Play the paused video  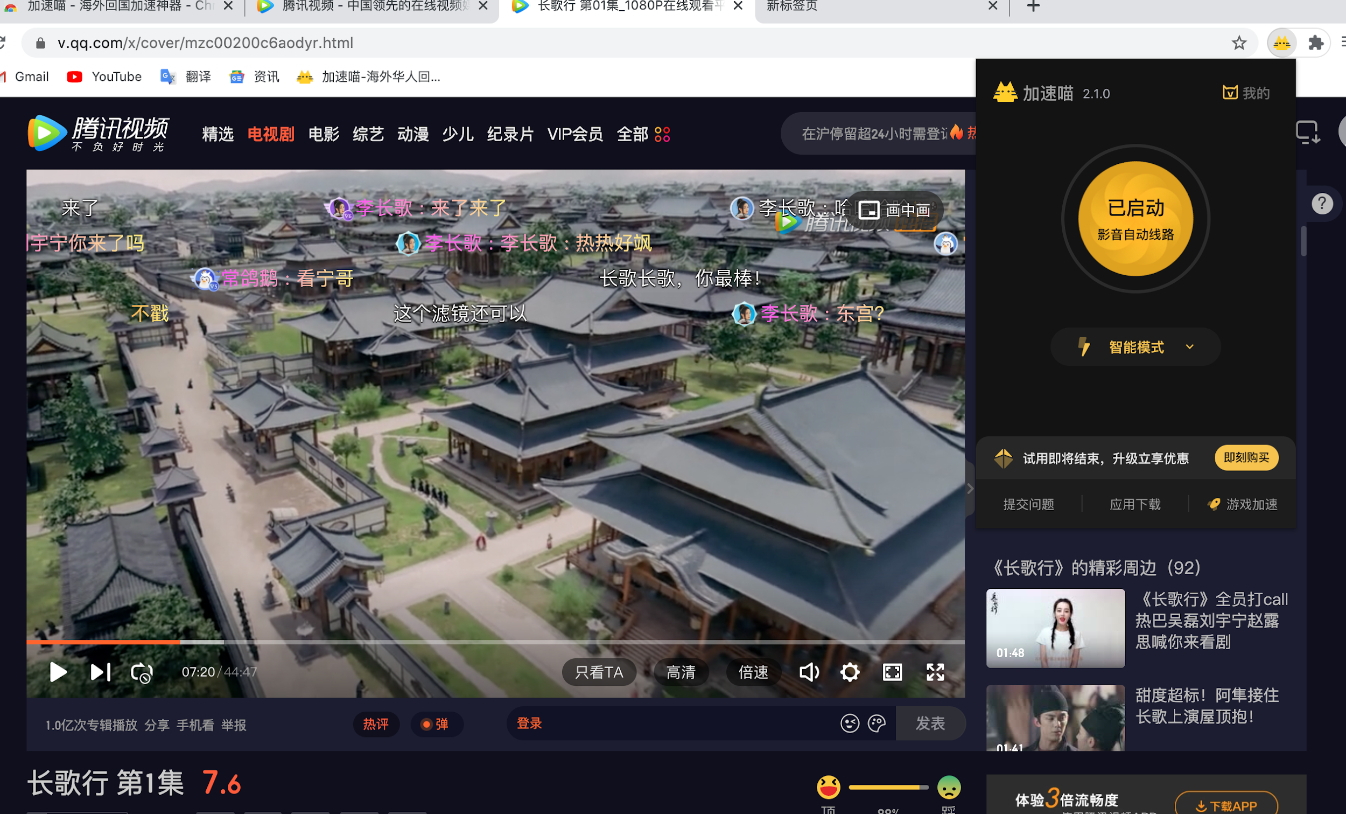tap(58, 672)
